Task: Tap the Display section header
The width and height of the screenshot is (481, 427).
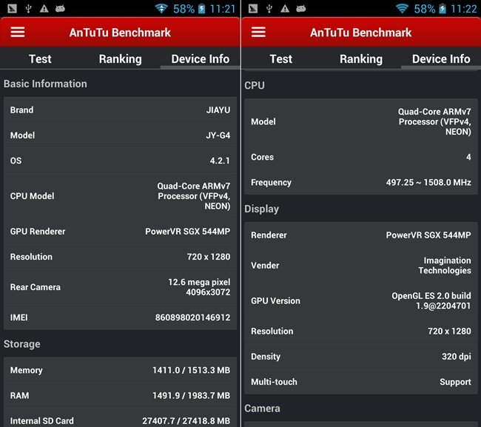Action: 262,209
